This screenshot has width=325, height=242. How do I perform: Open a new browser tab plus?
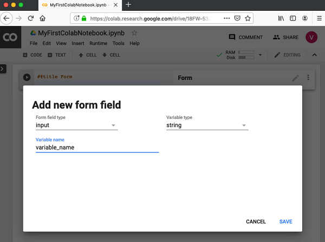(x=128, y=4)
